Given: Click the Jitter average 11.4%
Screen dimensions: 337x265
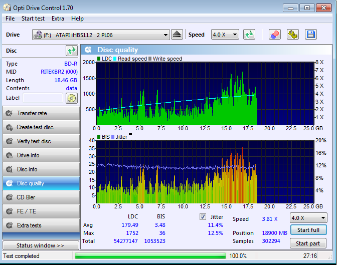Looking at the screenshot, I should click(x=216, y=225).
